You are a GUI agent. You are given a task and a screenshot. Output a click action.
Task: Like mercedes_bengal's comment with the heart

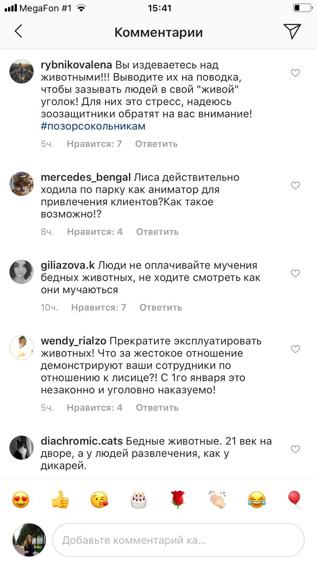[295, 186]
